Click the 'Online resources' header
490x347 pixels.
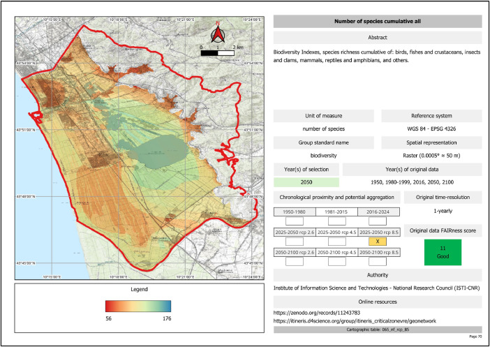coord(378,302)
